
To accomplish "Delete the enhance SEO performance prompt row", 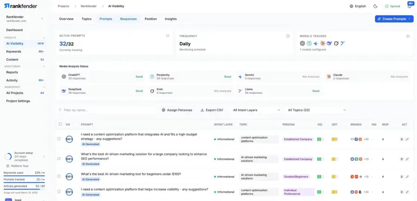I will point(402,159).
